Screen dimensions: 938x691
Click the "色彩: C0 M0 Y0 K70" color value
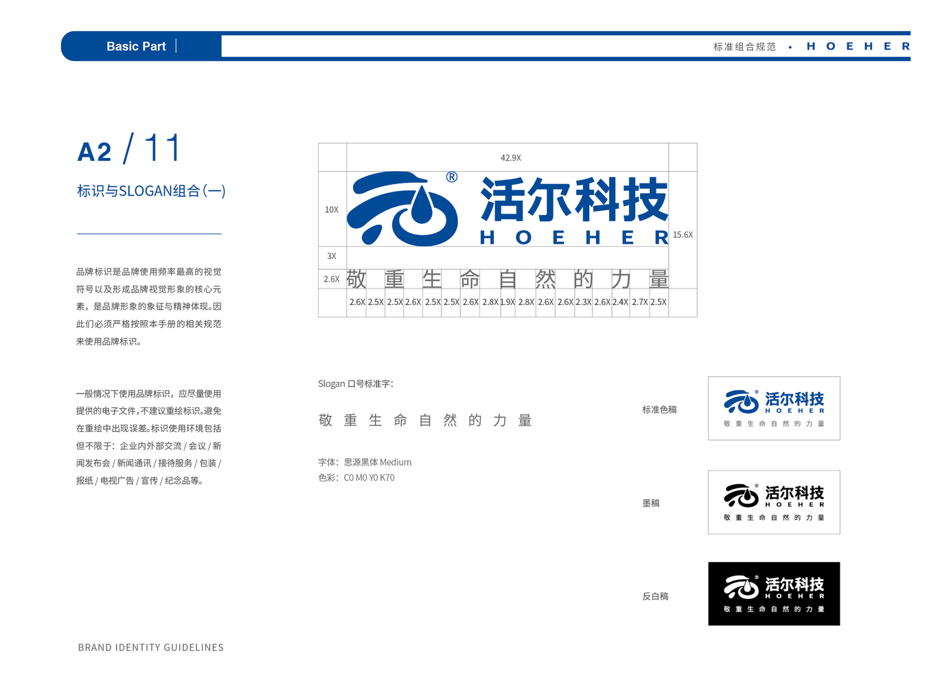[x=356, y=478]
